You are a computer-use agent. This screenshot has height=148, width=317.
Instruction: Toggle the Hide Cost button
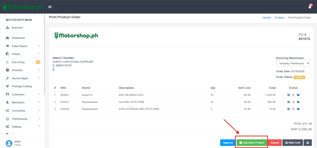[x=293, y=143]
